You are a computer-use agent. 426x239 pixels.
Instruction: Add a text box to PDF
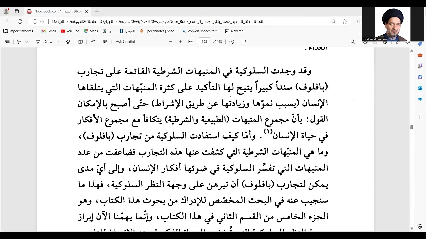tap(80, 42)
